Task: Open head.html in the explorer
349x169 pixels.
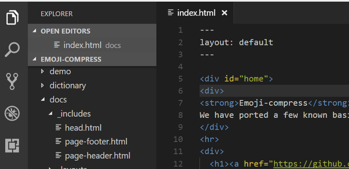Action: point(83,128)
